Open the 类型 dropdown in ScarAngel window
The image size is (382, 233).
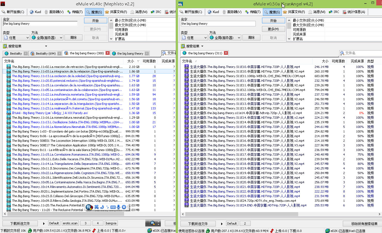click(194, 37)
